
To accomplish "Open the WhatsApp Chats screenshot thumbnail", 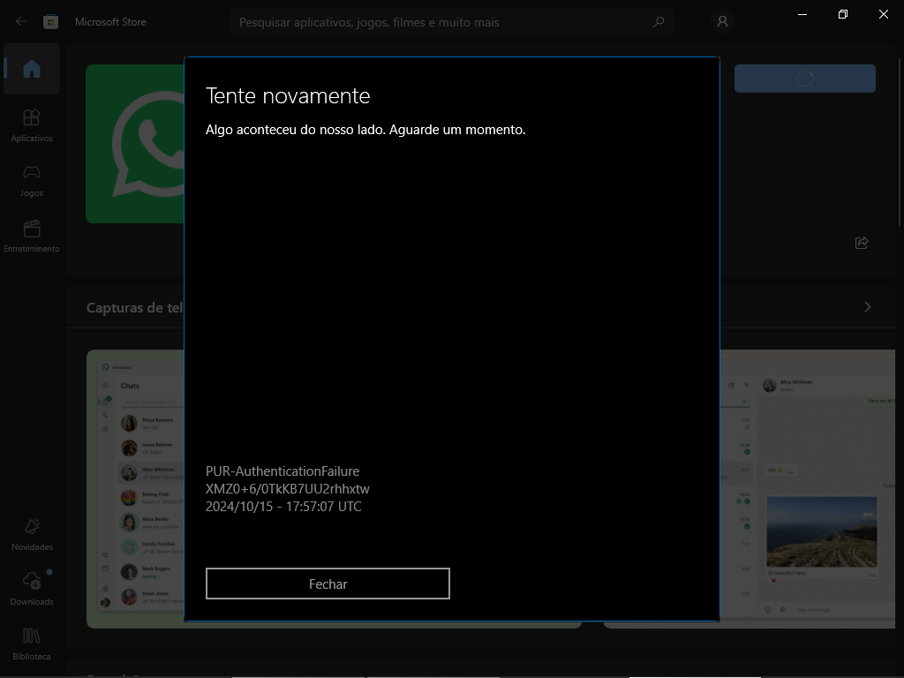I will pos(135,489).
